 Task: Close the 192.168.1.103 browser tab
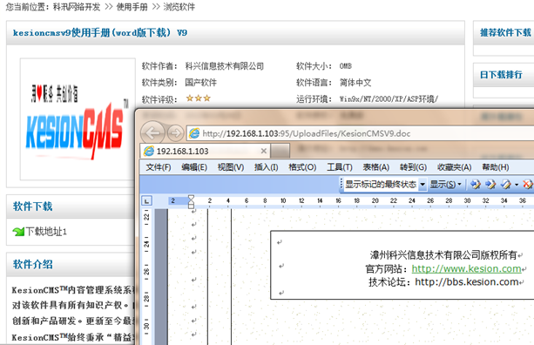263,151
